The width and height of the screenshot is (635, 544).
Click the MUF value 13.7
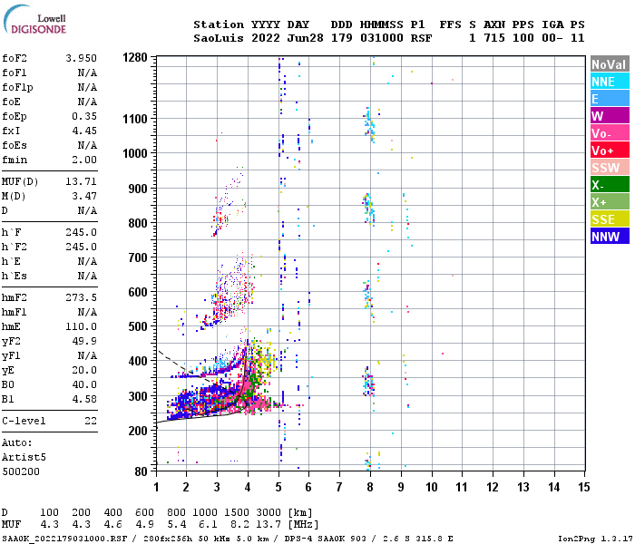coord(269,525)
